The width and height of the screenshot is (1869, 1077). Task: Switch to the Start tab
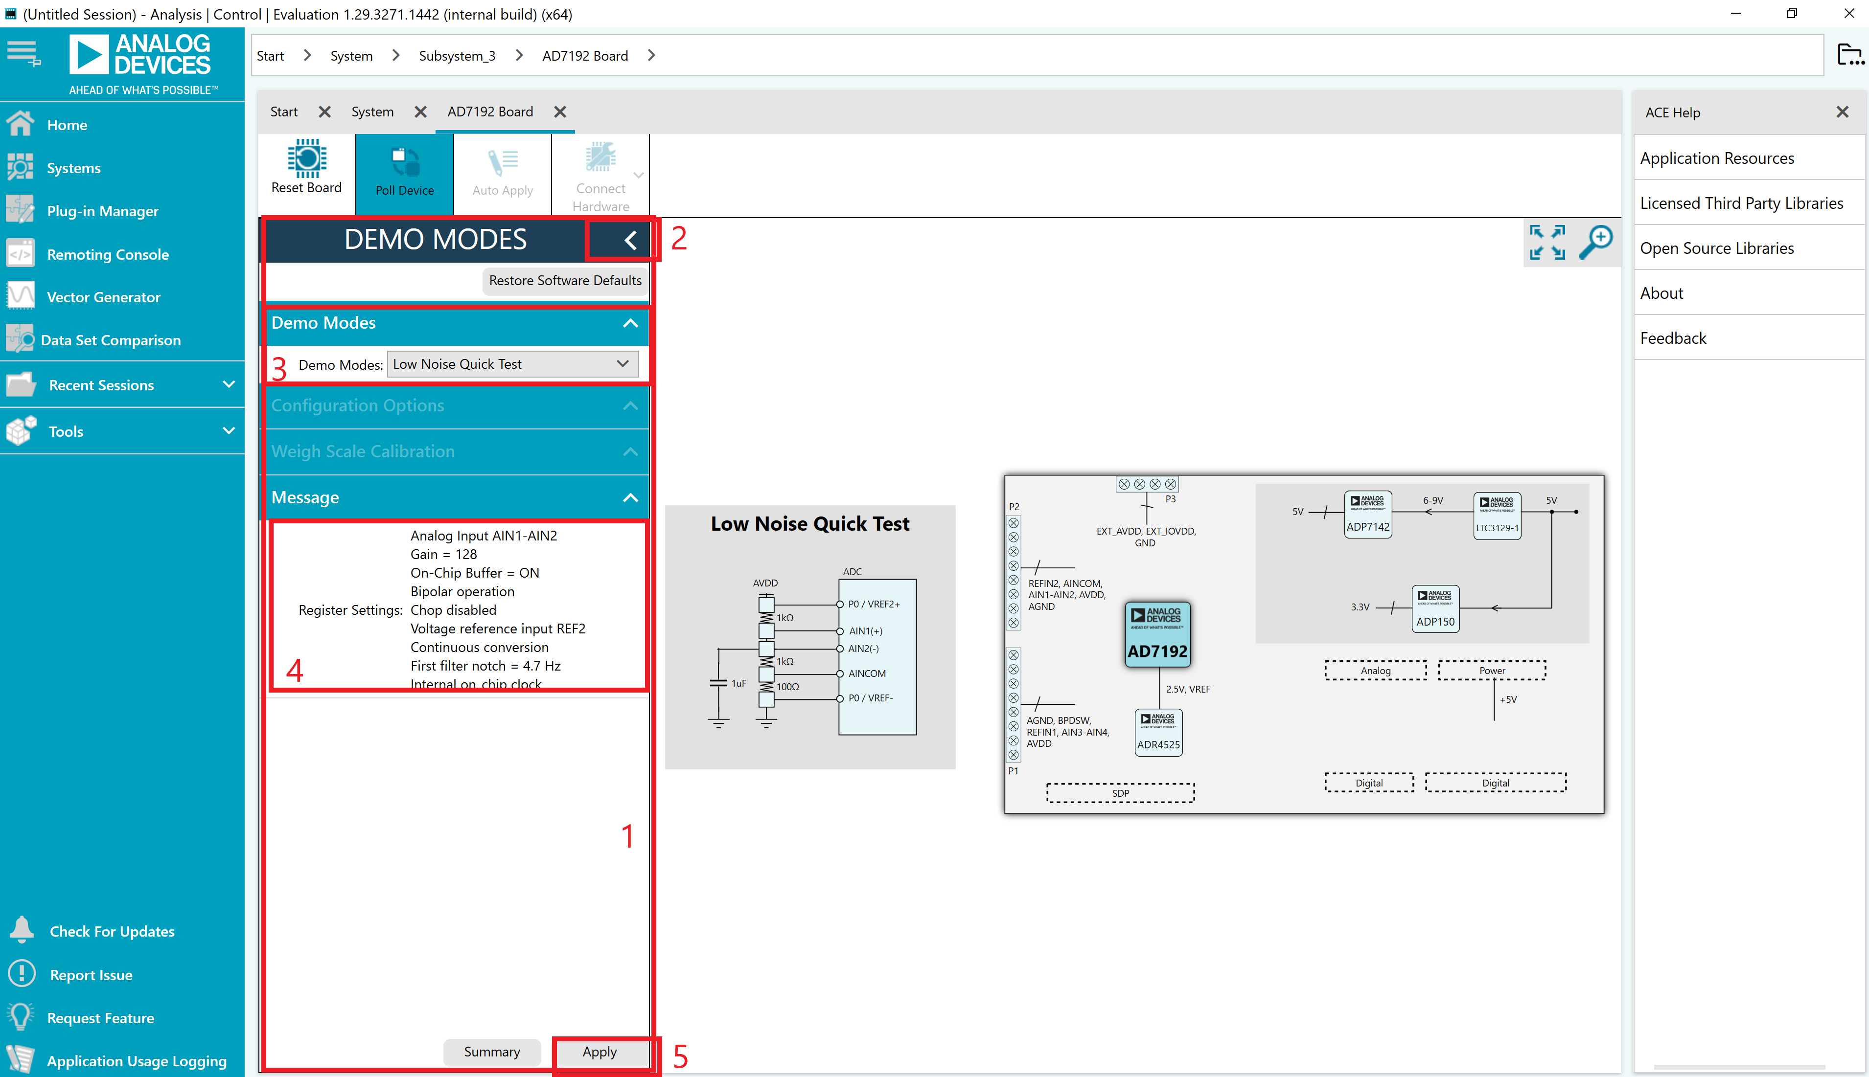point(283,112)
